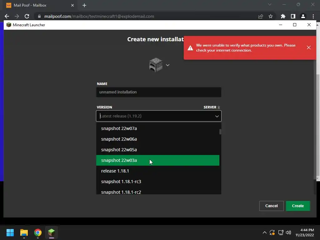320x240 pixels.
Task: Share this page from Chrome toolbar
Action: 261,16
